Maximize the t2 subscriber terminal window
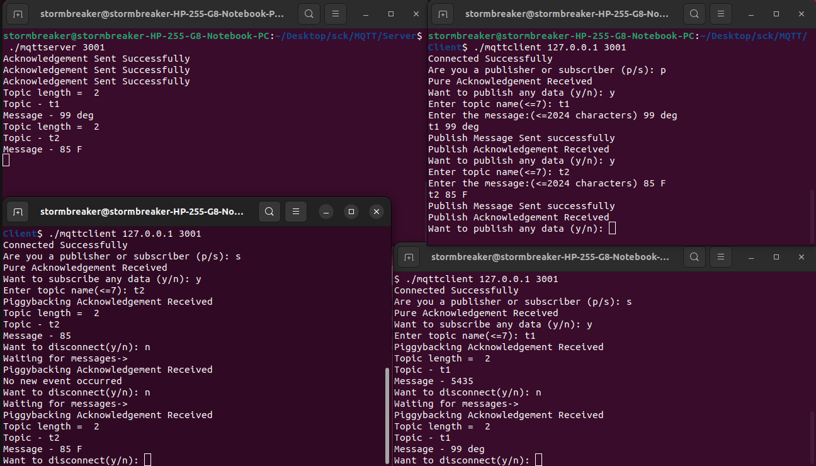 [x=351, y=212]
